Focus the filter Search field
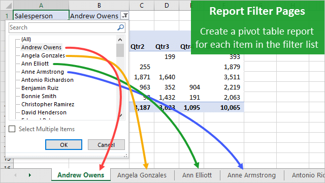325x183 pixels. click(x=67, y=27)
